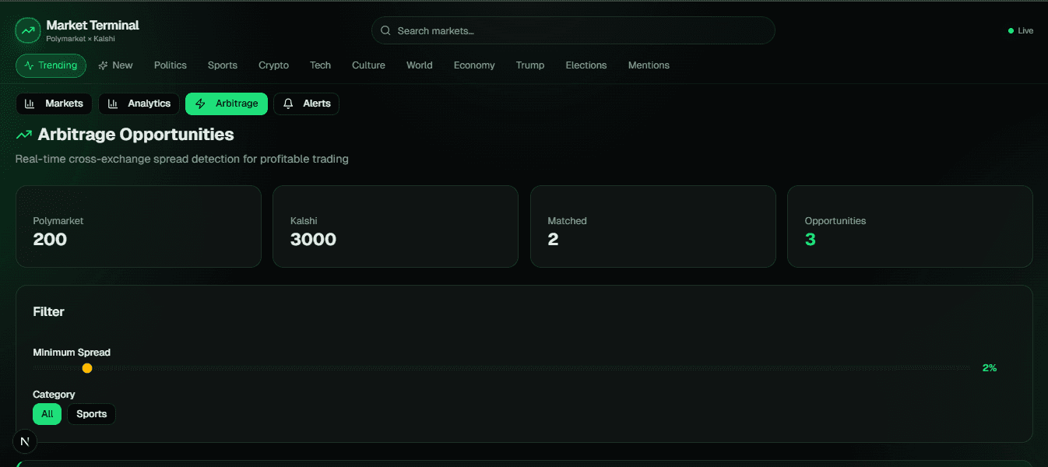Open the Next.js N badge

pos(25,441)
